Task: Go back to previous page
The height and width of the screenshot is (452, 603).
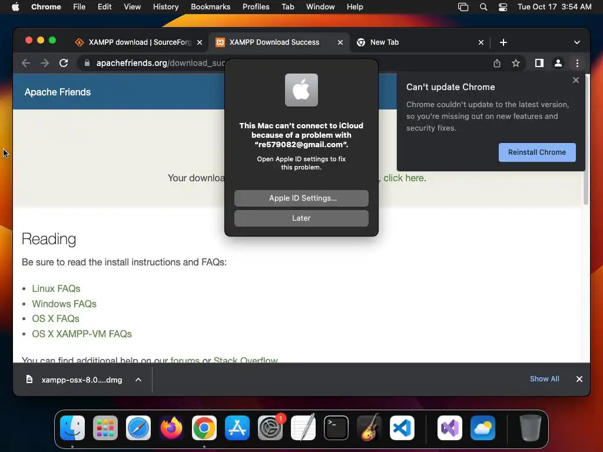Action: (x=26, y=63)
